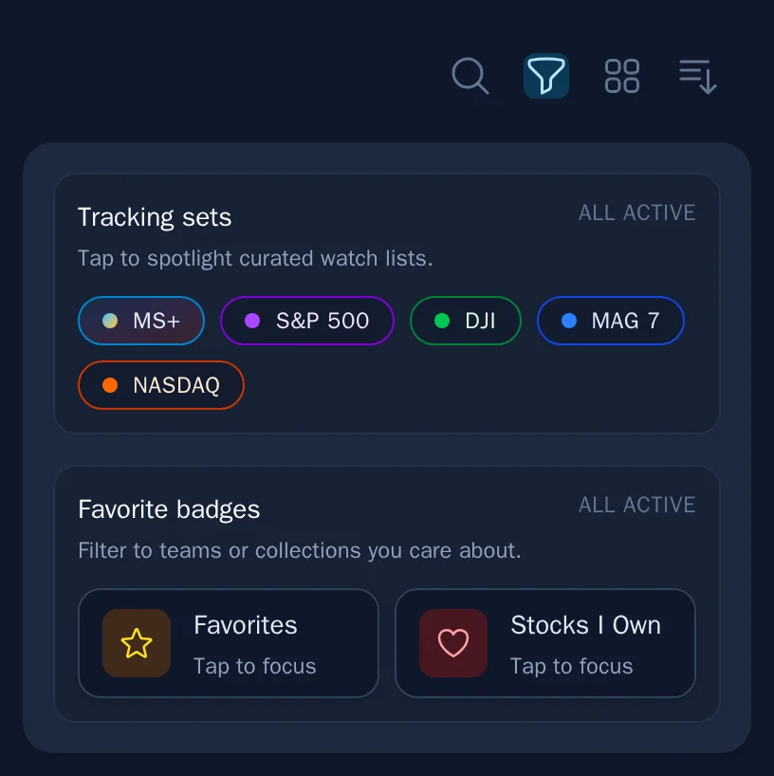Open the sort order icon
This screenshot has width=774, height=776.
[697, 76]
